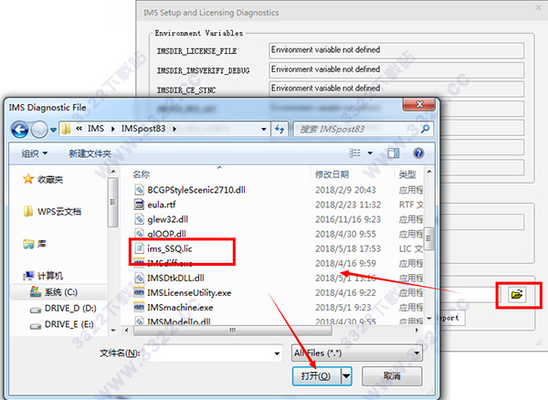The width and height of the screenshot is (548, 400).
Task: Click IMSDIR_LICENSE_FILE value field in IMS Setup window
Action: 396,50
